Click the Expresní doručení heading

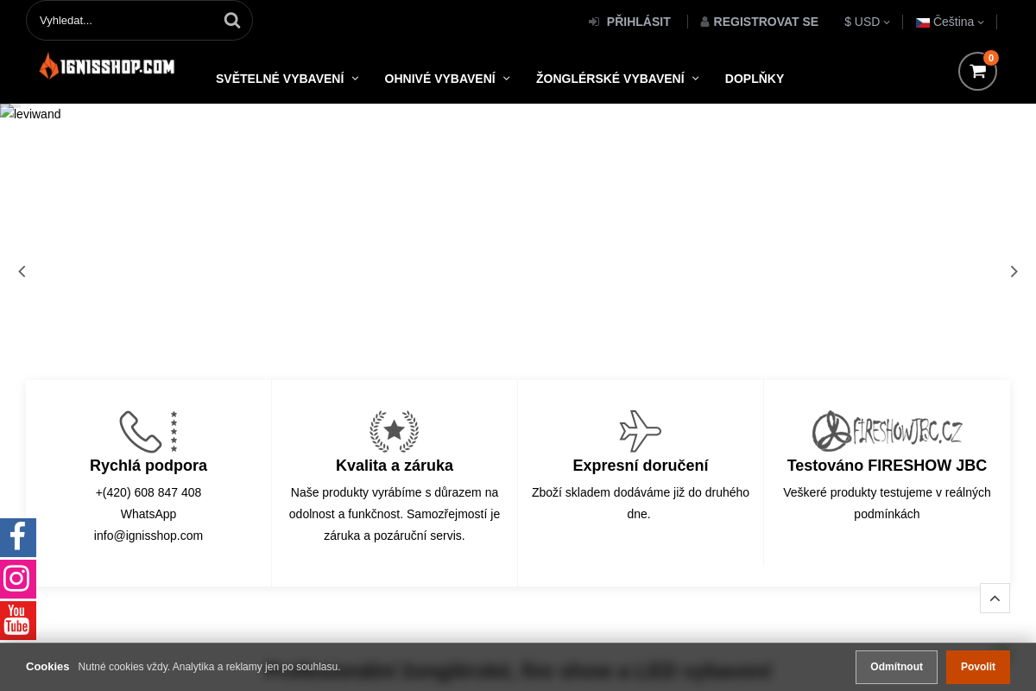click(641, 466)
